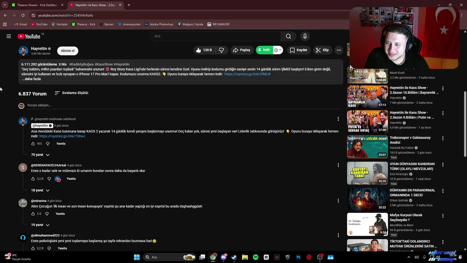The height and width of the screenshot is (263, 467).
Task: Open menu for Trabzonspor v Galatasaray video
Action: tap(443, 138)
